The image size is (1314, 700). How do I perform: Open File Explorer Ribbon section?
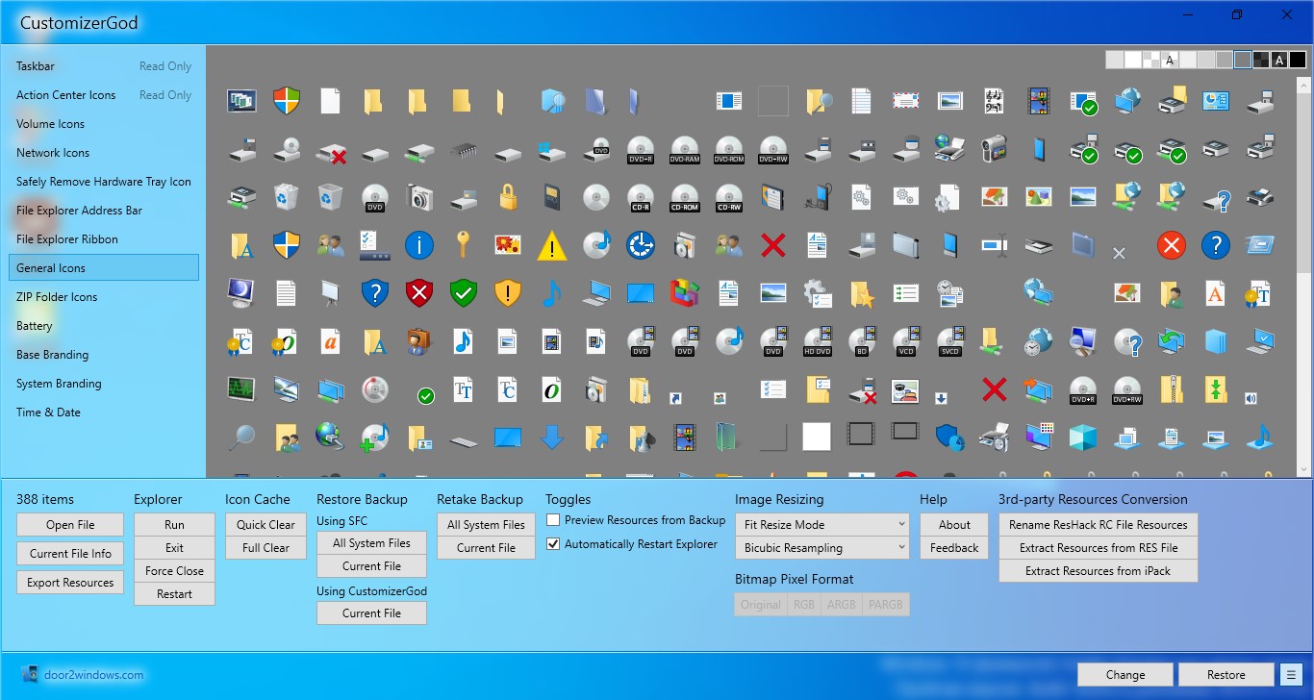[104, 239]
